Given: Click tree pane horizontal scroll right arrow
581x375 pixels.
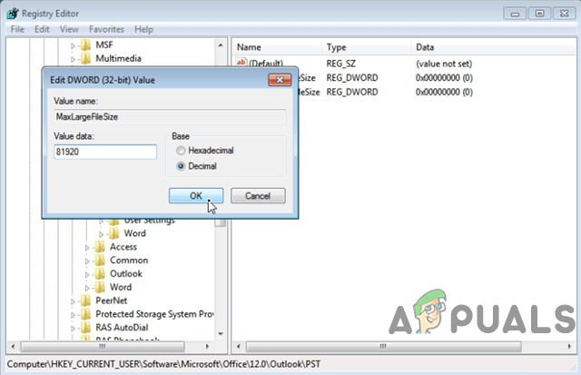Looking at the screenshot, I should tap(207, 347).
